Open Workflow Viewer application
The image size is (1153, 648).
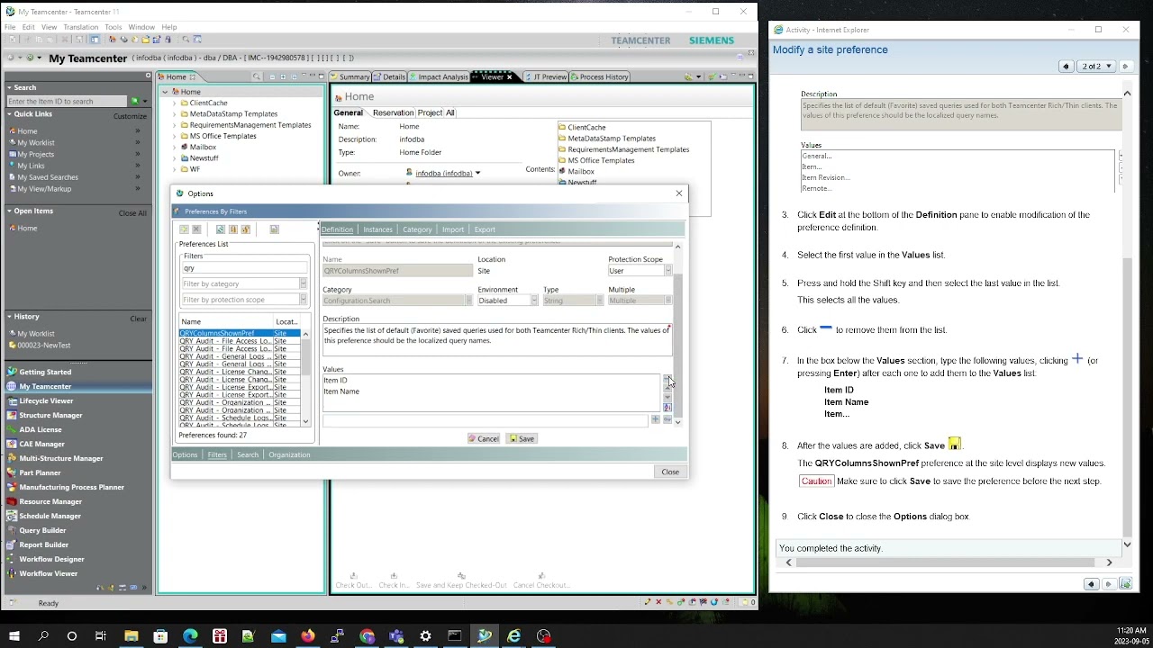48,573
